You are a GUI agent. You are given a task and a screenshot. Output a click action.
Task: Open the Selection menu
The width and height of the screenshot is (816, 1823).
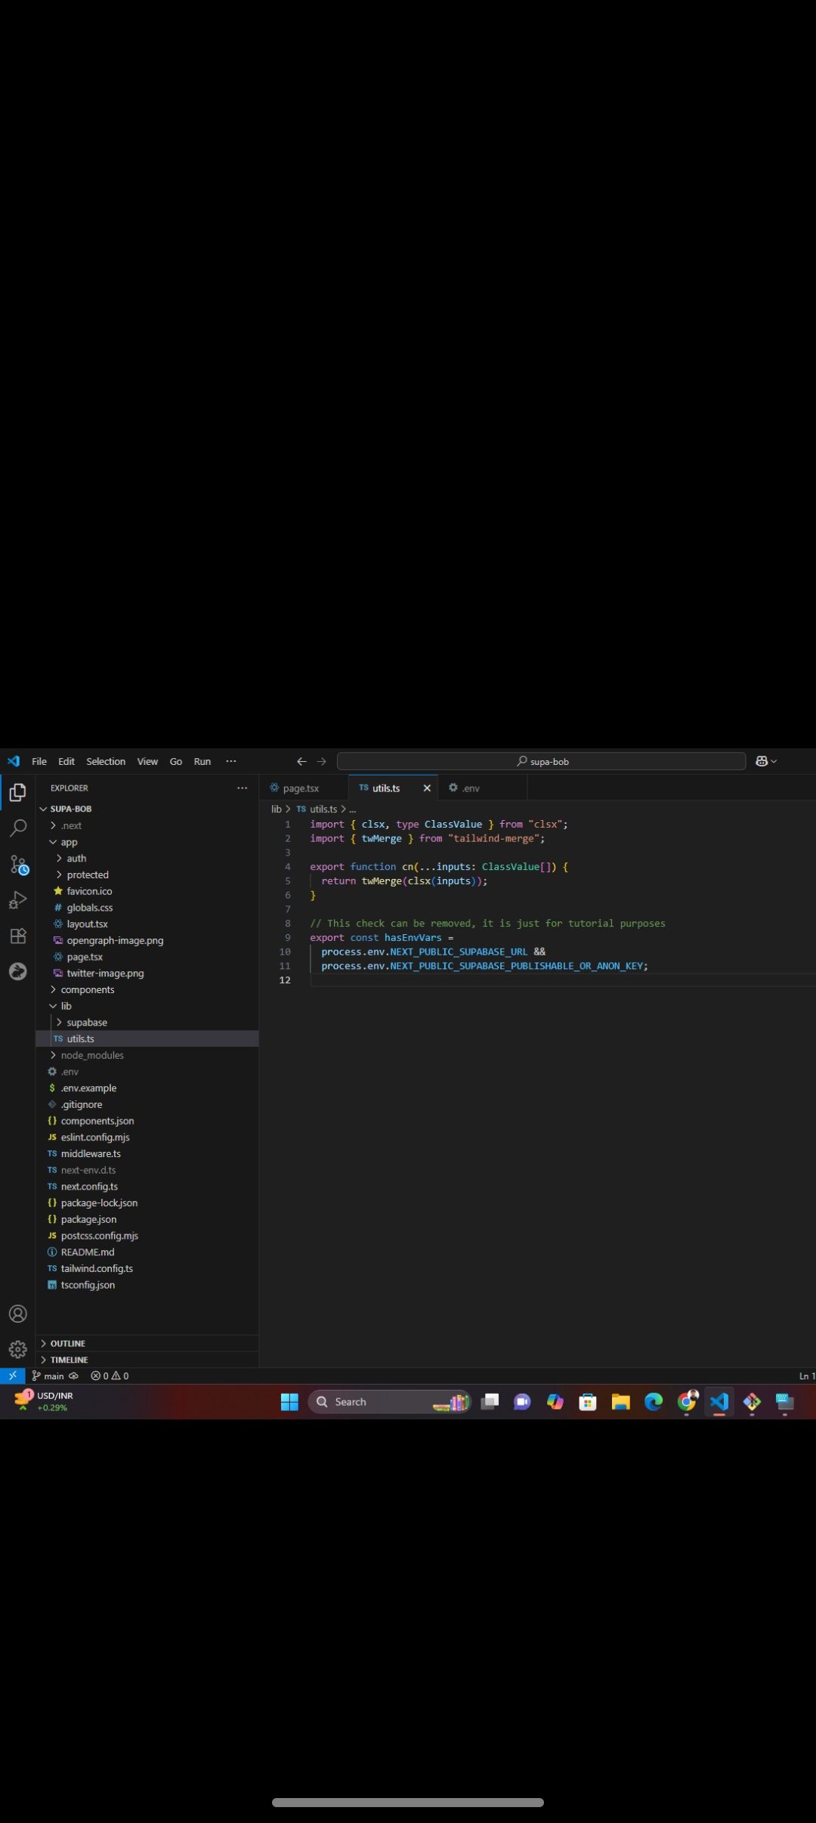106,761
